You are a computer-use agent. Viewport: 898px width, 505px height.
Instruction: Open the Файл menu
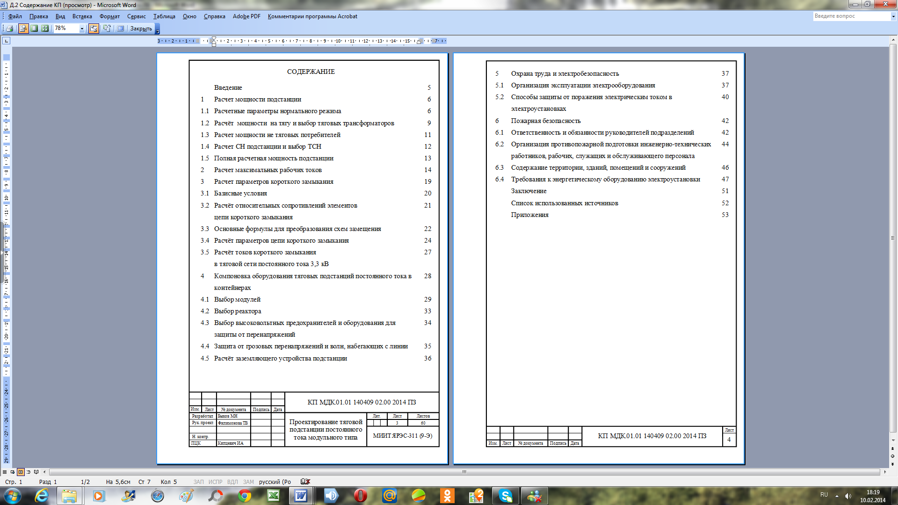click(15, 16)
